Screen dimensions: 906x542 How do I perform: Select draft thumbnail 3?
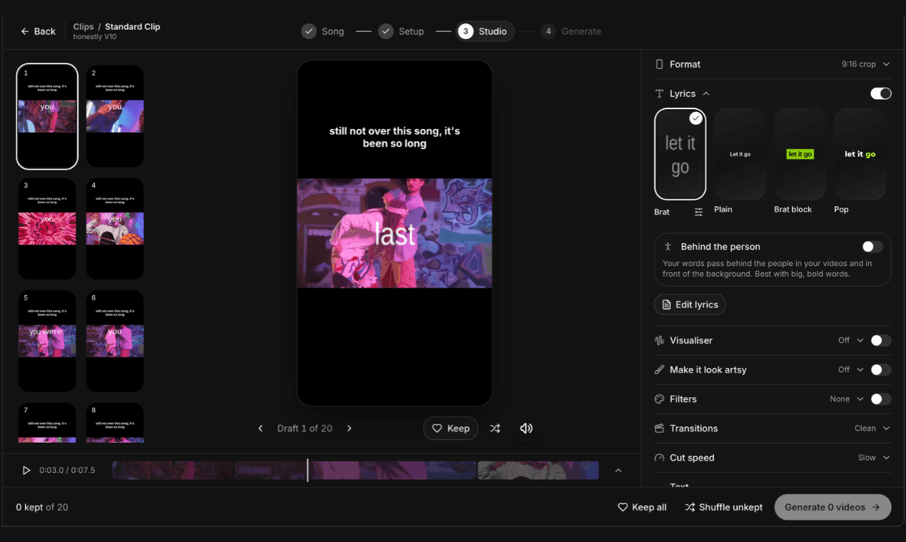(47, 228)
